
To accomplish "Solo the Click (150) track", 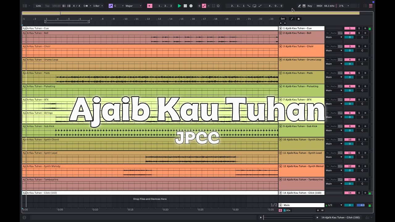I will click(359, 193).
